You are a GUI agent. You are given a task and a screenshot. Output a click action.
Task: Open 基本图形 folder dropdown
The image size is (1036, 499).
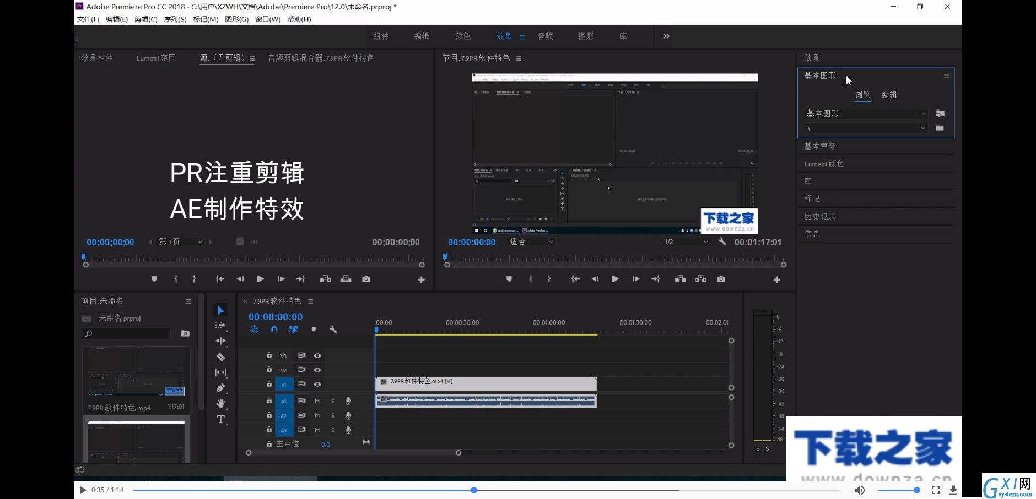point(866,113)
